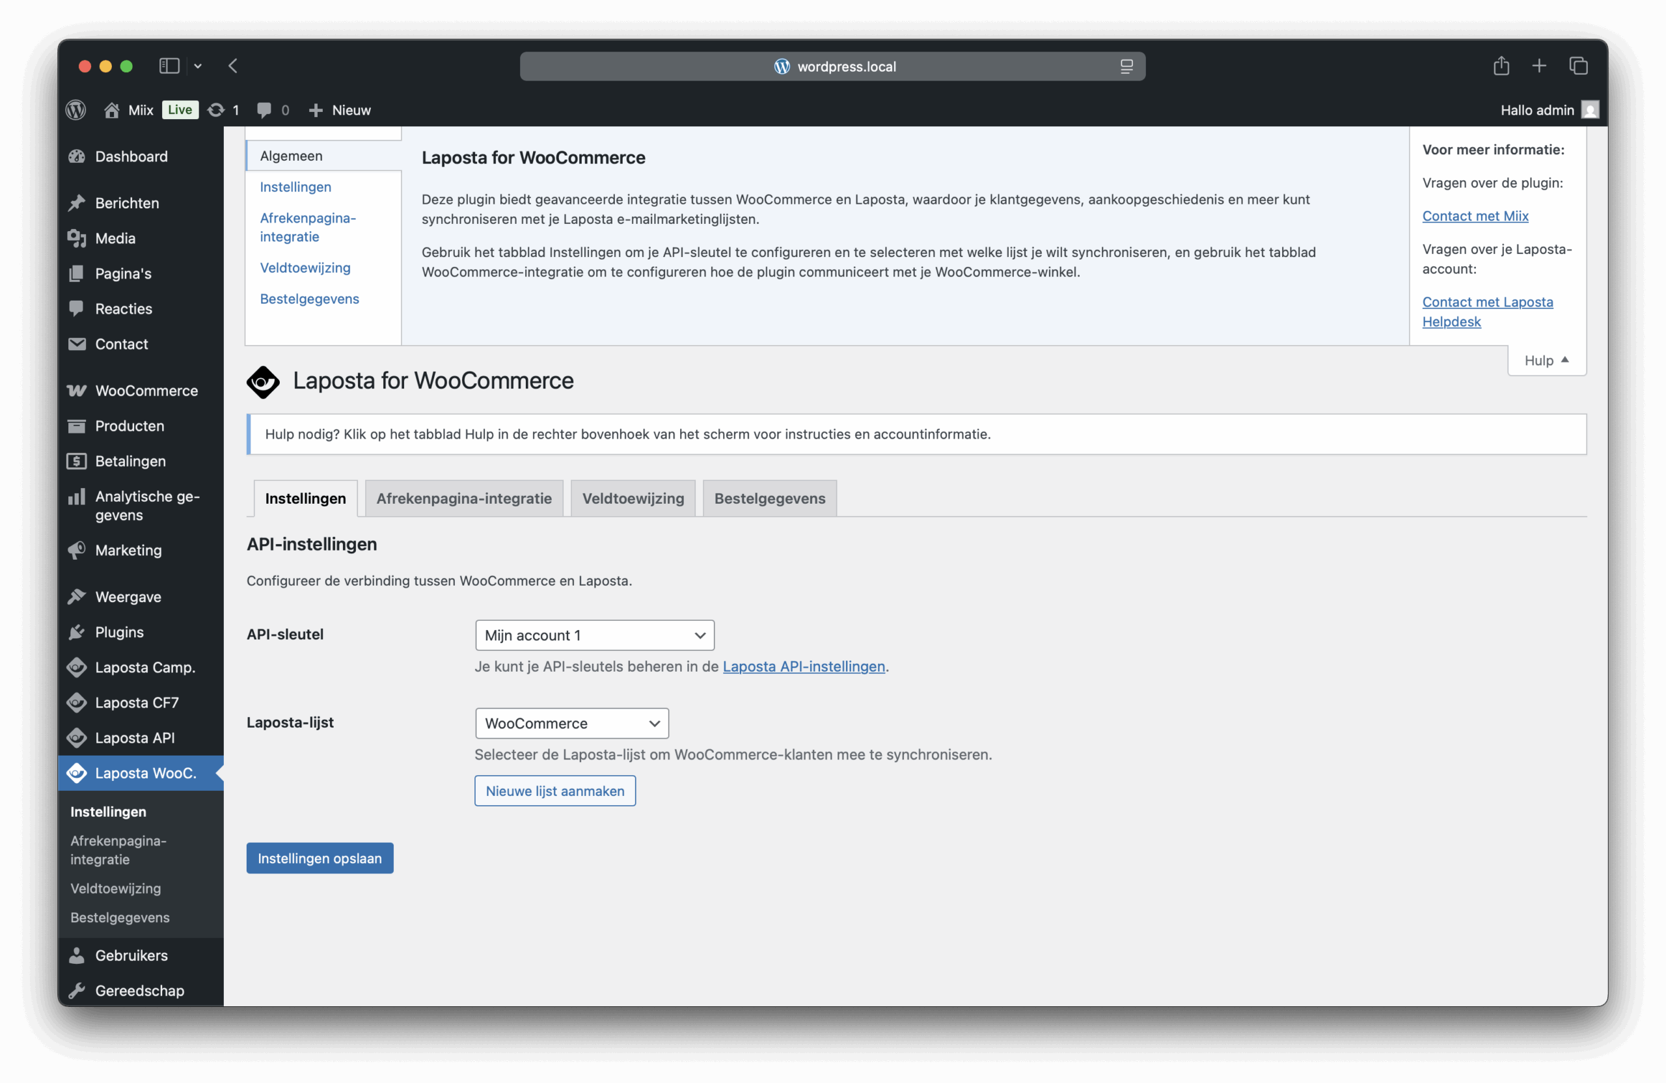
Task: Open the Laposta-lijst dropdown
Action: click(x=572, y=723)
